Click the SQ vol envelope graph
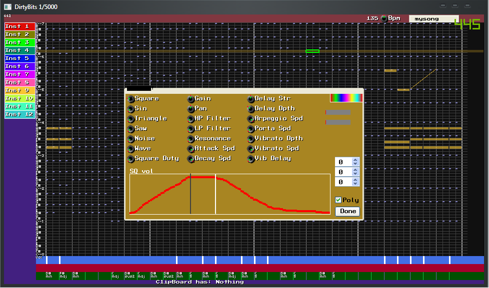The height and width of the screenshot is (288, 489). pyautogui.click(x=230, y=194)
